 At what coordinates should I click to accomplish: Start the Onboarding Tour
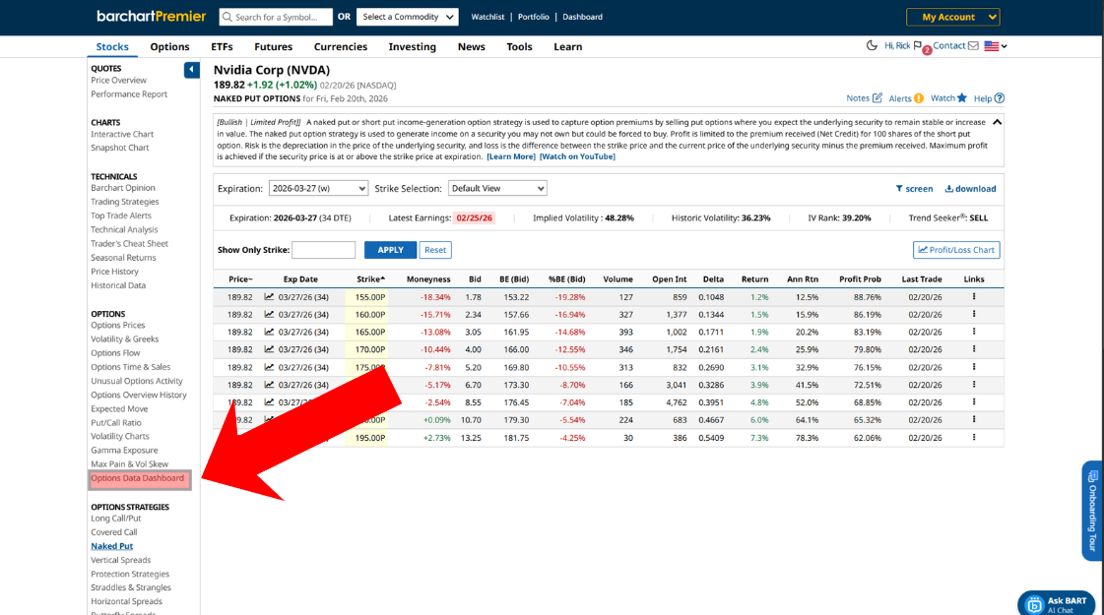pyautogui.click(x=1092, y=511)
